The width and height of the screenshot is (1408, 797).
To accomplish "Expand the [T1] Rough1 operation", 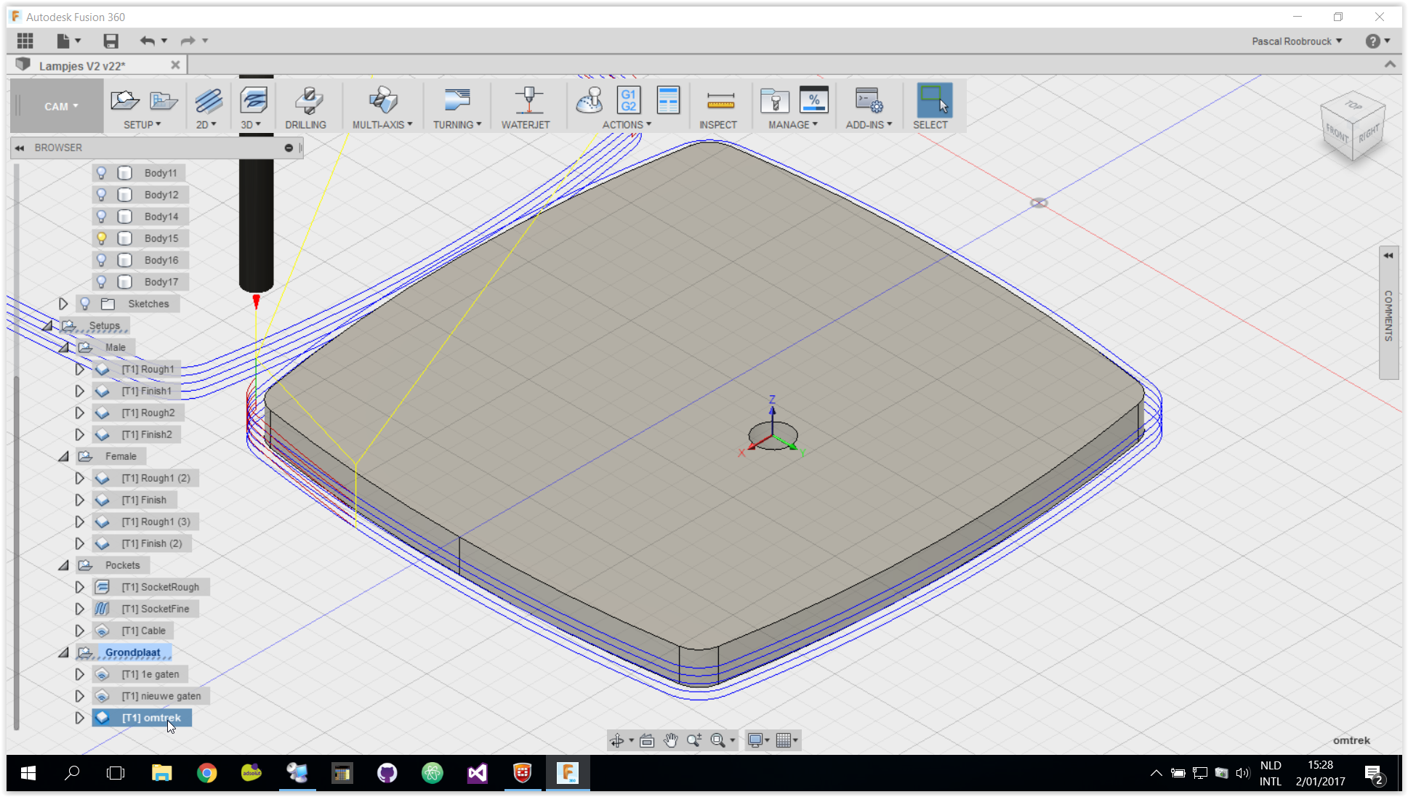I will coord(79,369).
